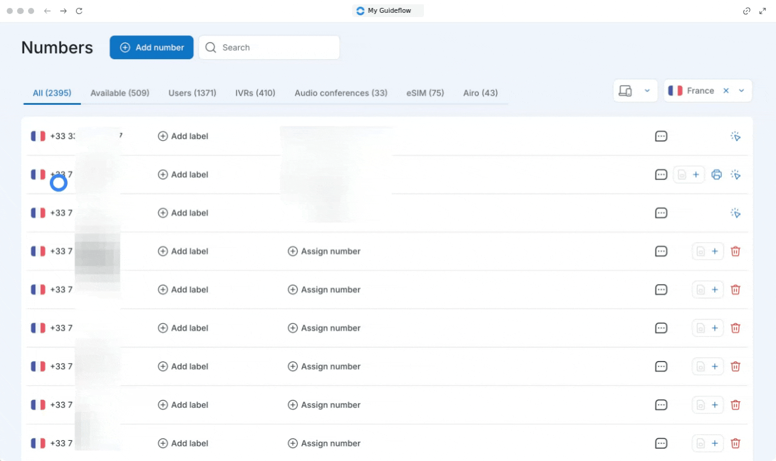Click Assign number in the fourth row
This screenshot has height=461, width=776.
(x=324, y=251)
